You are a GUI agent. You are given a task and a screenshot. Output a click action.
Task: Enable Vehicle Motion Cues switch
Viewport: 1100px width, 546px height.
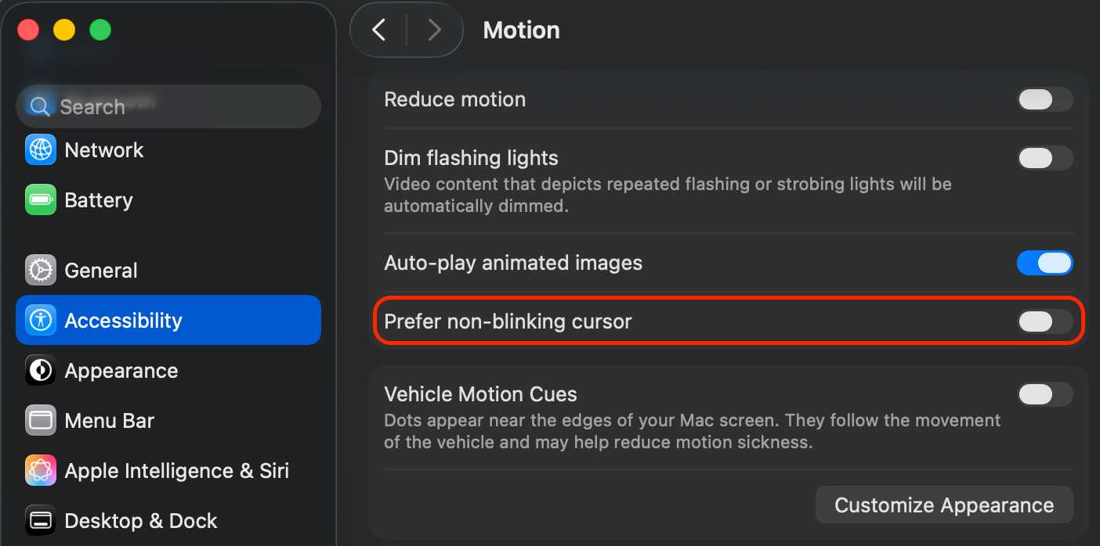(1044, 394)
